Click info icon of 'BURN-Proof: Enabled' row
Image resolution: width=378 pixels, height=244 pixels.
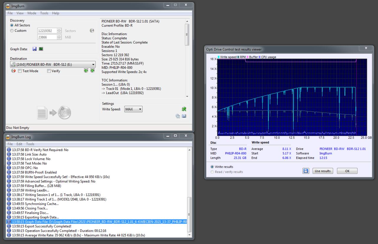pyautogui.click(x=9, y=172)
